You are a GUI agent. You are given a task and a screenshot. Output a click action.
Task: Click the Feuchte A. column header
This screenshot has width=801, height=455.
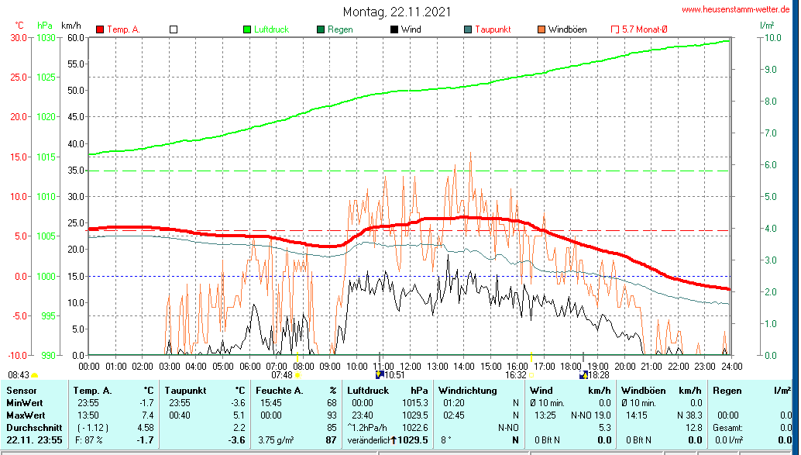click(280, 390)
